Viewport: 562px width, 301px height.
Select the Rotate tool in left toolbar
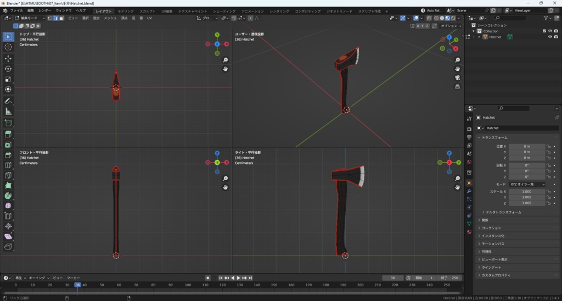tap(8, 69)
